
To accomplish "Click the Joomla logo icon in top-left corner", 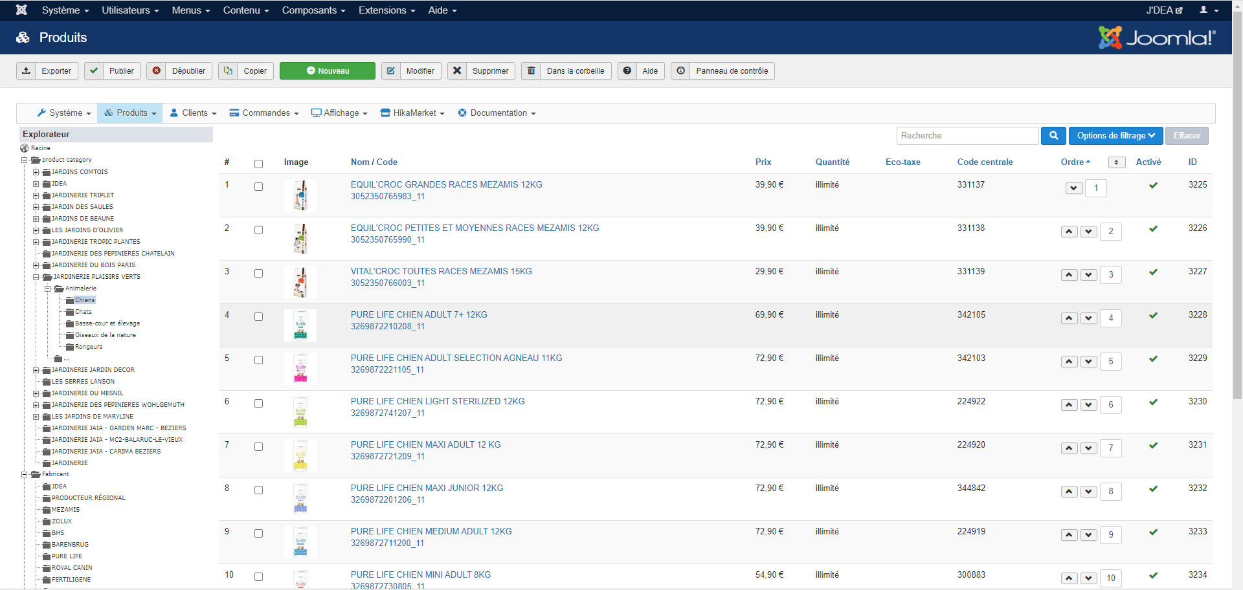I will click(21, 10).
